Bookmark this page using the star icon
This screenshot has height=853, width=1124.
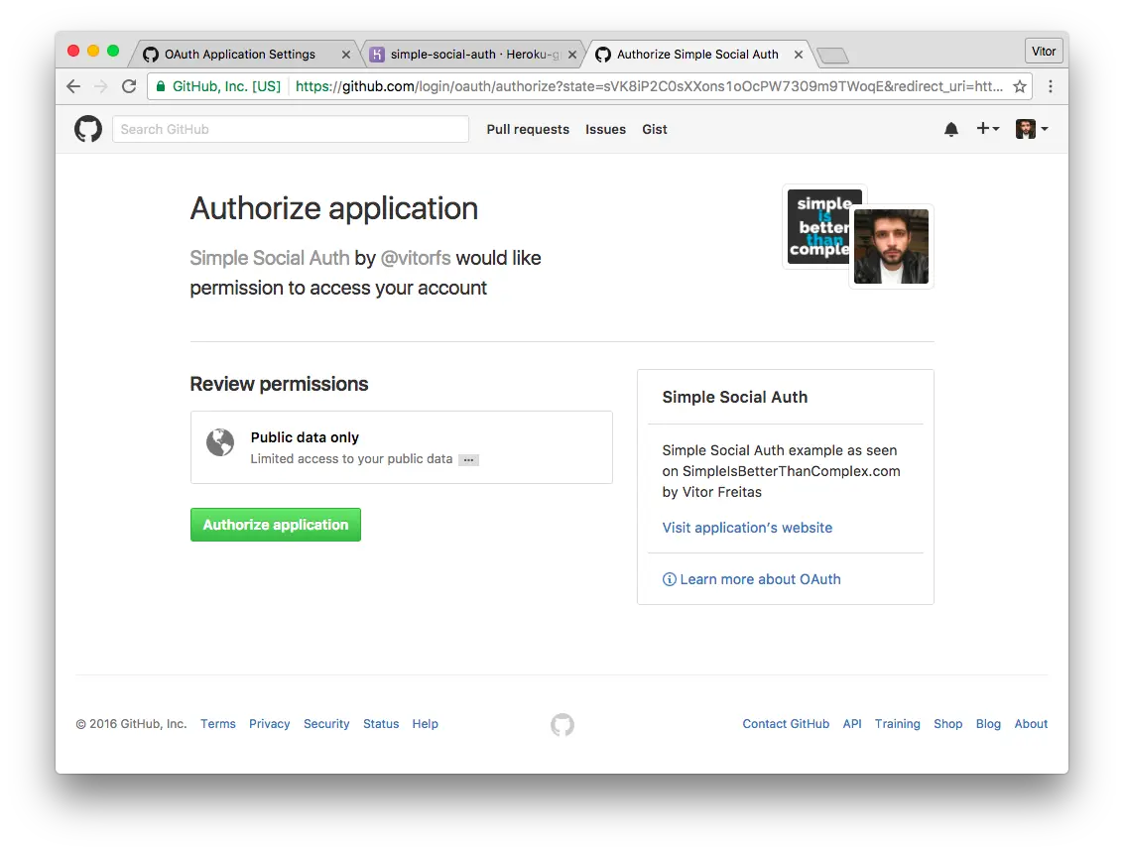[x=1020, y=86]
